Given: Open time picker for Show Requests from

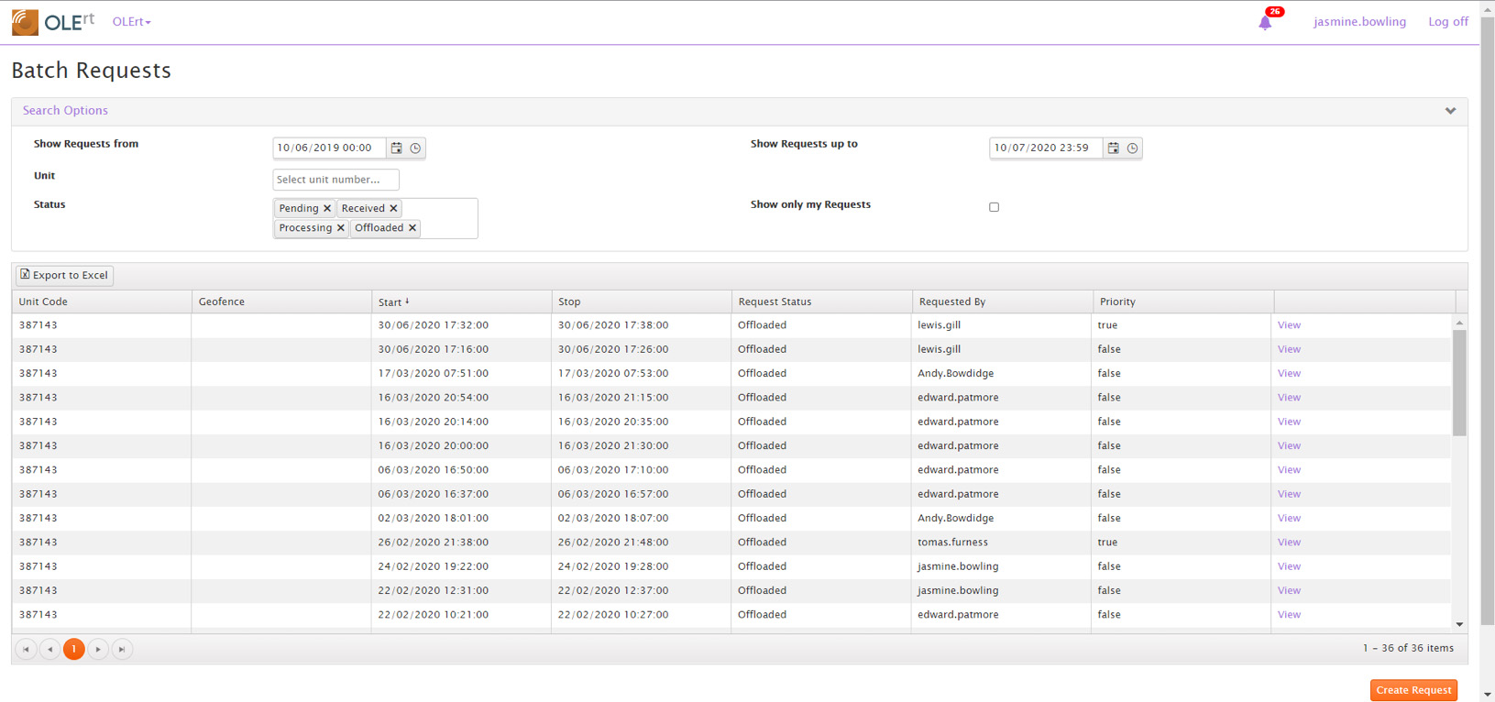Looking at the screenshot, I should tap(415, 148).
